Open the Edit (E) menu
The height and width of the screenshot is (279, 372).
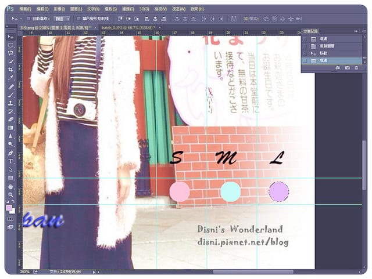coord(42,9)
